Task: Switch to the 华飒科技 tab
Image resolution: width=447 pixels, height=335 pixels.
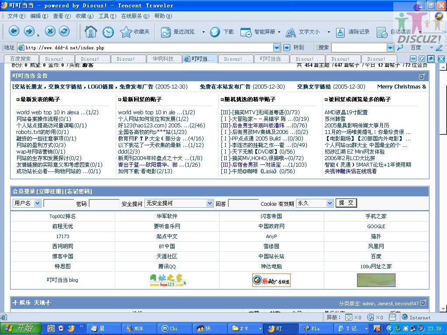Action: 164,59
